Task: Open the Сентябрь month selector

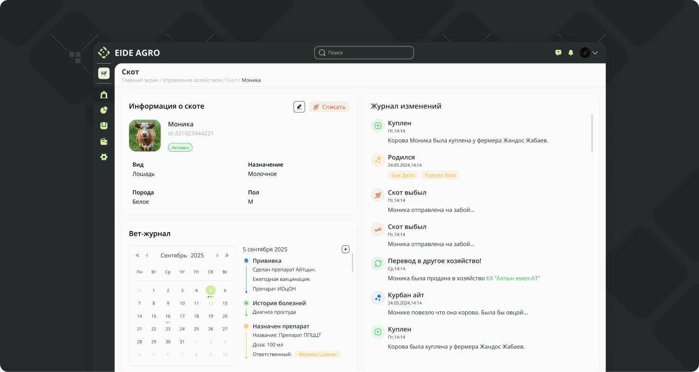Action: point(174,255)
